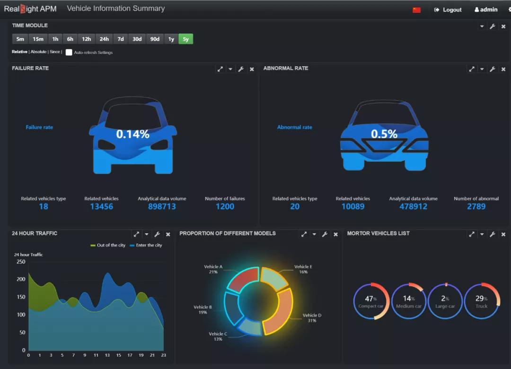
Task: Log out using the Logout link
Action: pyautogui.click(x=448, y=9)
